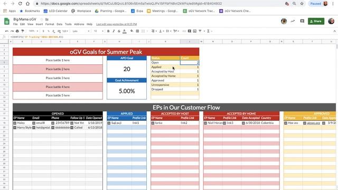
Task: Open the zoom level dropdown
Action: (x=33, y=31)
